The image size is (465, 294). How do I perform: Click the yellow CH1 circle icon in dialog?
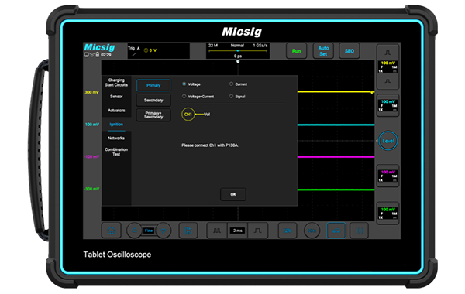point(188,114)
